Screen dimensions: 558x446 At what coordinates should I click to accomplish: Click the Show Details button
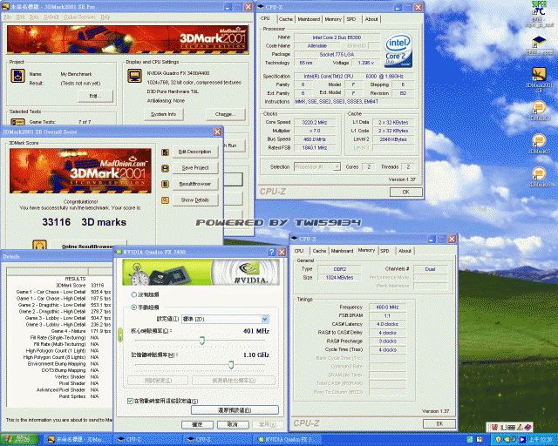[195, 199]
